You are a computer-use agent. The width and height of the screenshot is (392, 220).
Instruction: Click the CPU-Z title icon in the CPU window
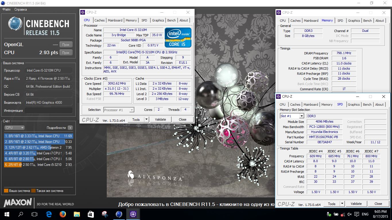83,12
